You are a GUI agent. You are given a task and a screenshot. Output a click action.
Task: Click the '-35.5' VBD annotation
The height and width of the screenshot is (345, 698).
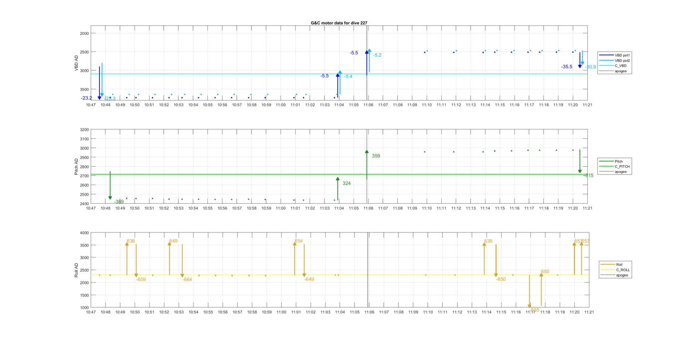pyautogui.click(x=566, y=67)
